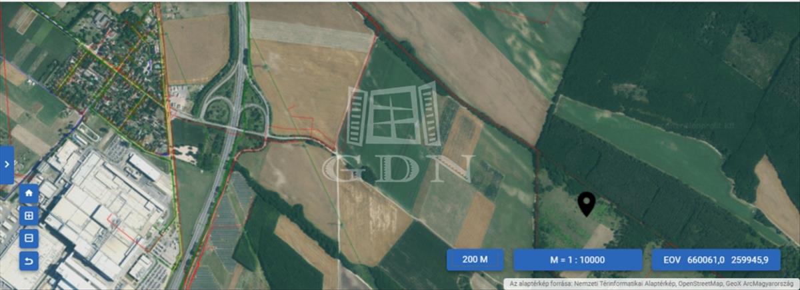Click the undo/back arrow icon

tap(28, 261)
